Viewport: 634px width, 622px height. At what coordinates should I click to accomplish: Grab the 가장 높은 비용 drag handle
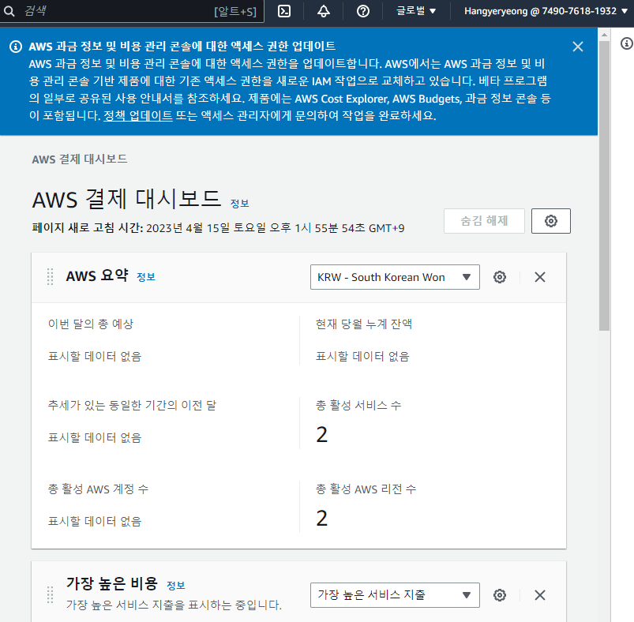[x=51, y=595]
